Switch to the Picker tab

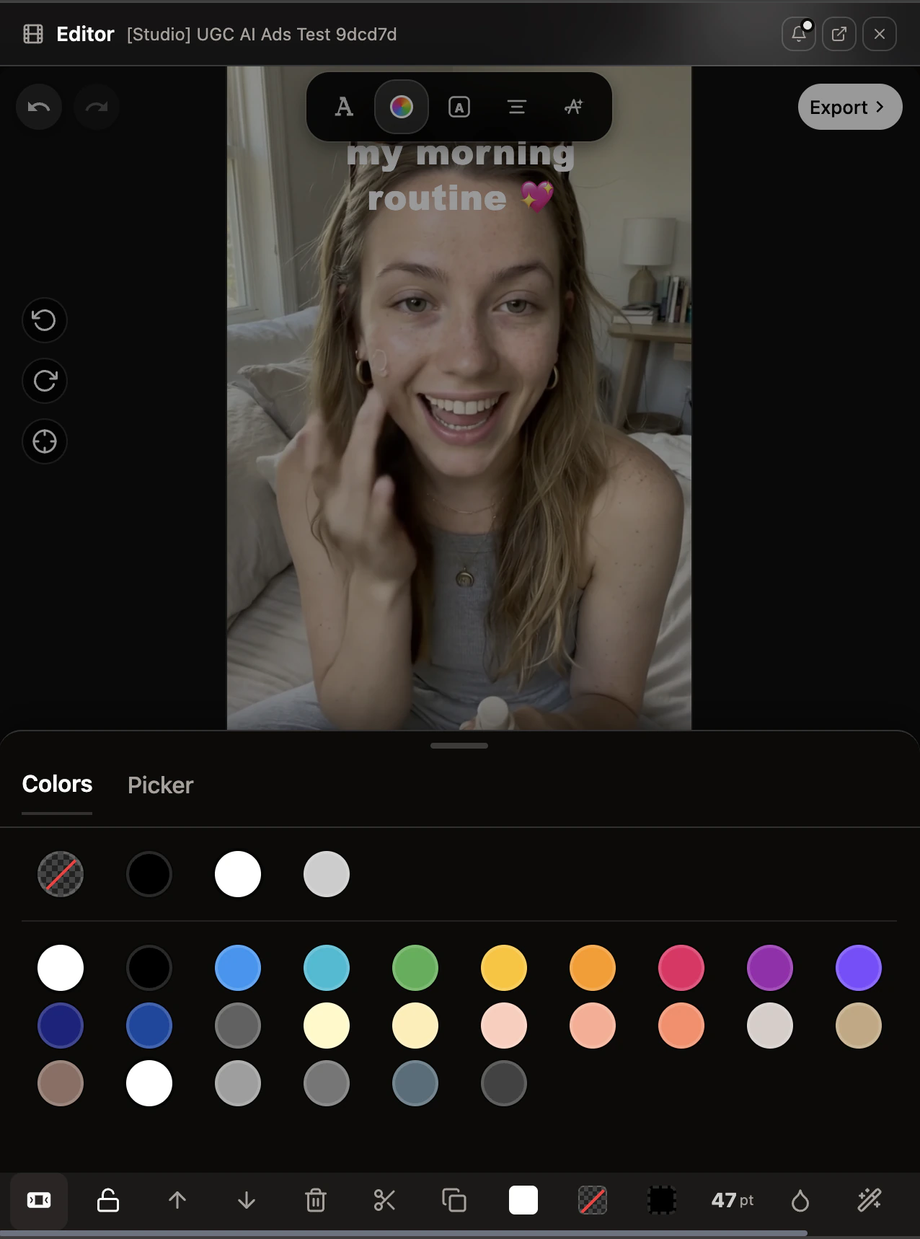coord(161,785)
